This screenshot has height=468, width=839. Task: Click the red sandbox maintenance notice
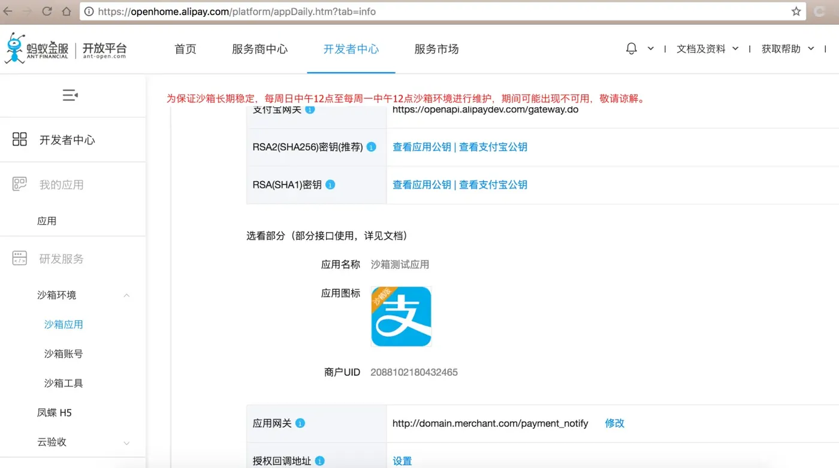click(406, 98)
